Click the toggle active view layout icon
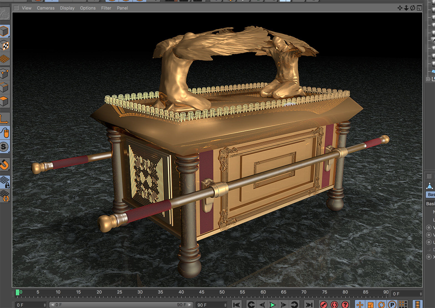This screenshot has height=308, width=435. (x=419, y=8)
